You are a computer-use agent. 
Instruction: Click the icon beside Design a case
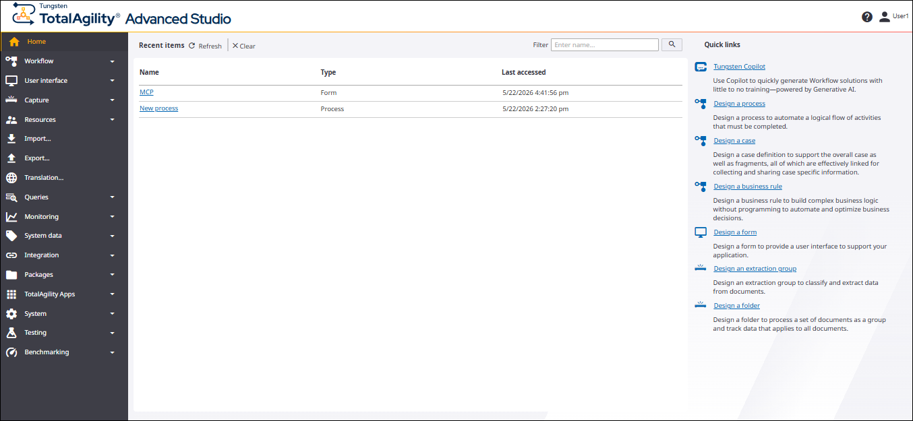701,141
